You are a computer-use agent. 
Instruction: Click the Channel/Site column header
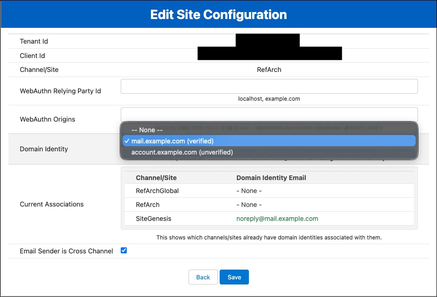(x=153, y=178)
